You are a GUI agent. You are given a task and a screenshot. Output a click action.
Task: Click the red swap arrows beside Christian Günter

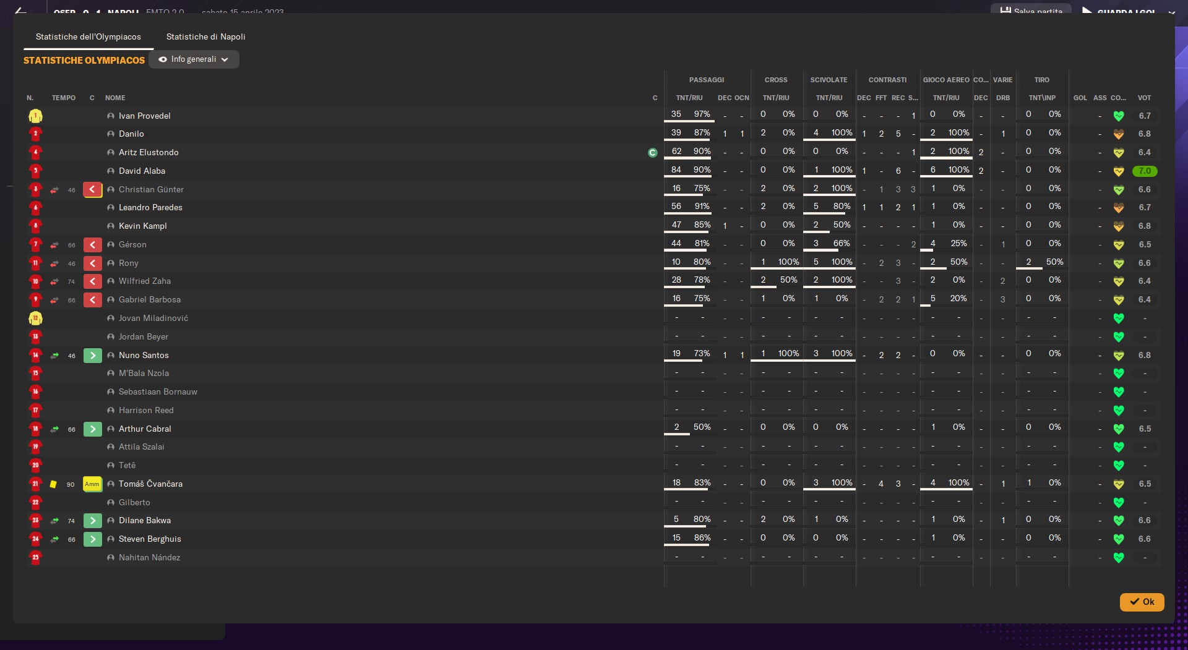tap(54, 190)
